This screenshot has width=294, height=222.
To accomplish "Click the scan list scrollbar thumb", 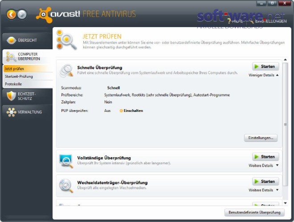I will point(285,124).
